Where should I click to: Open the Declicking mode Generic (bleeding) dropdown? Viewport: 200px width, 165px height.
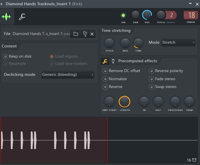tap(68, 75)
